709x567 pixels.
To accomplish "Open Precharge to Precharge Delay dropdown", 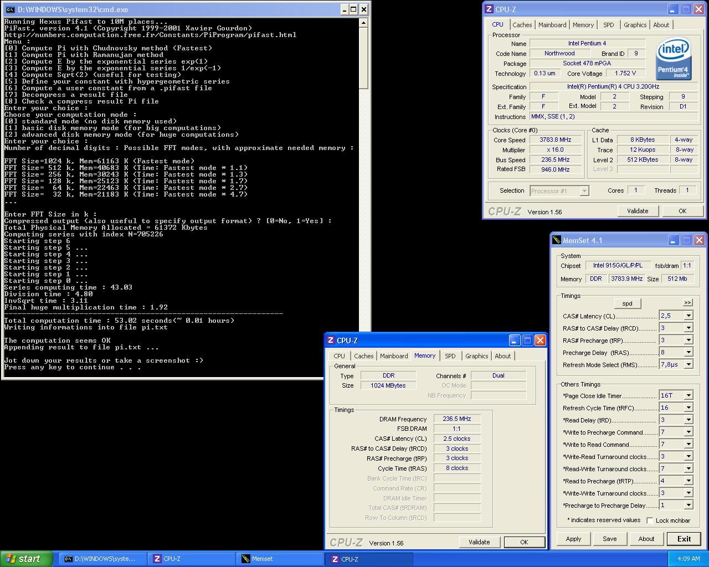I will pos(689,505).
